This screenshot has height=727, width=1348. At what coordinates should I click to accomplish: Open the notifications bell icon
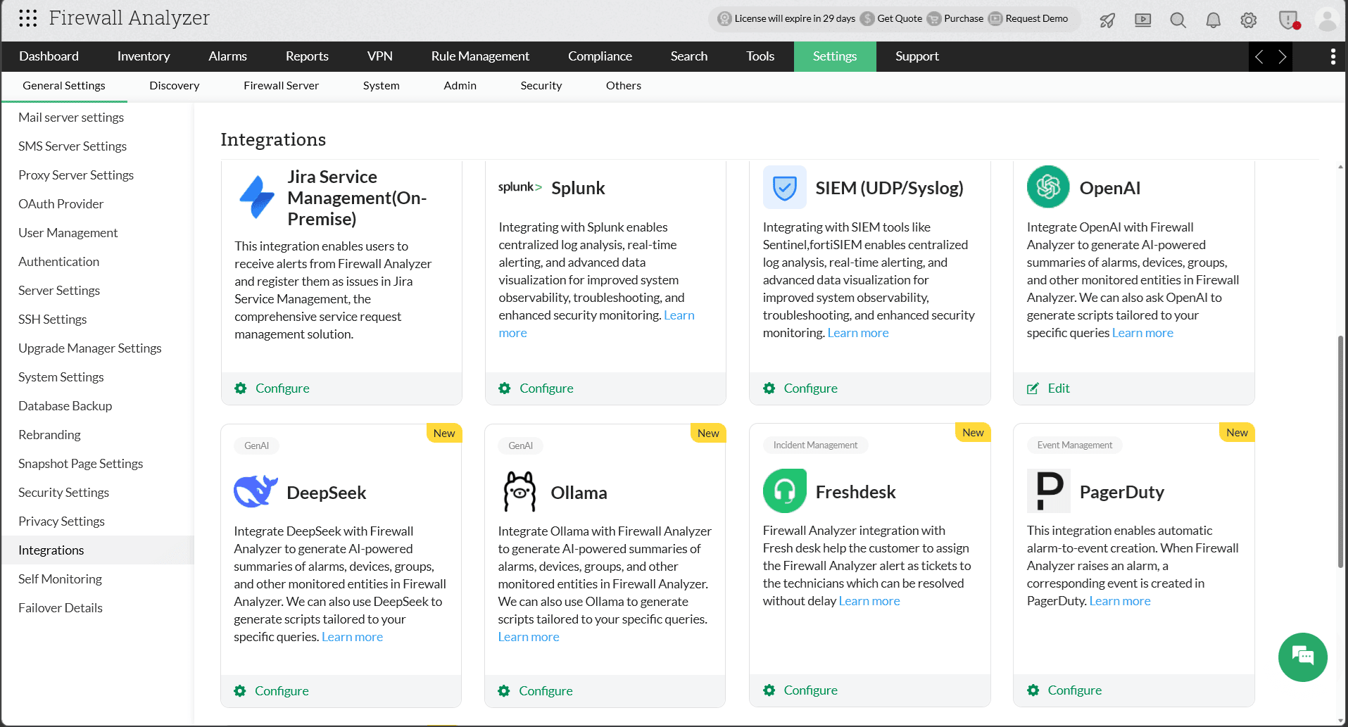click(1214, 20)
